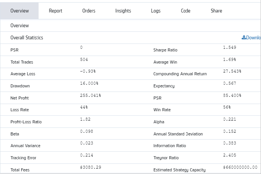Go to the Logs tab

click(x=155, y=11)
